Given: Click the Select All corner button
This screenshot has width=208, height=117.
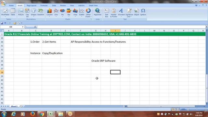Looking at the screenshot, I should coord(2,31).
